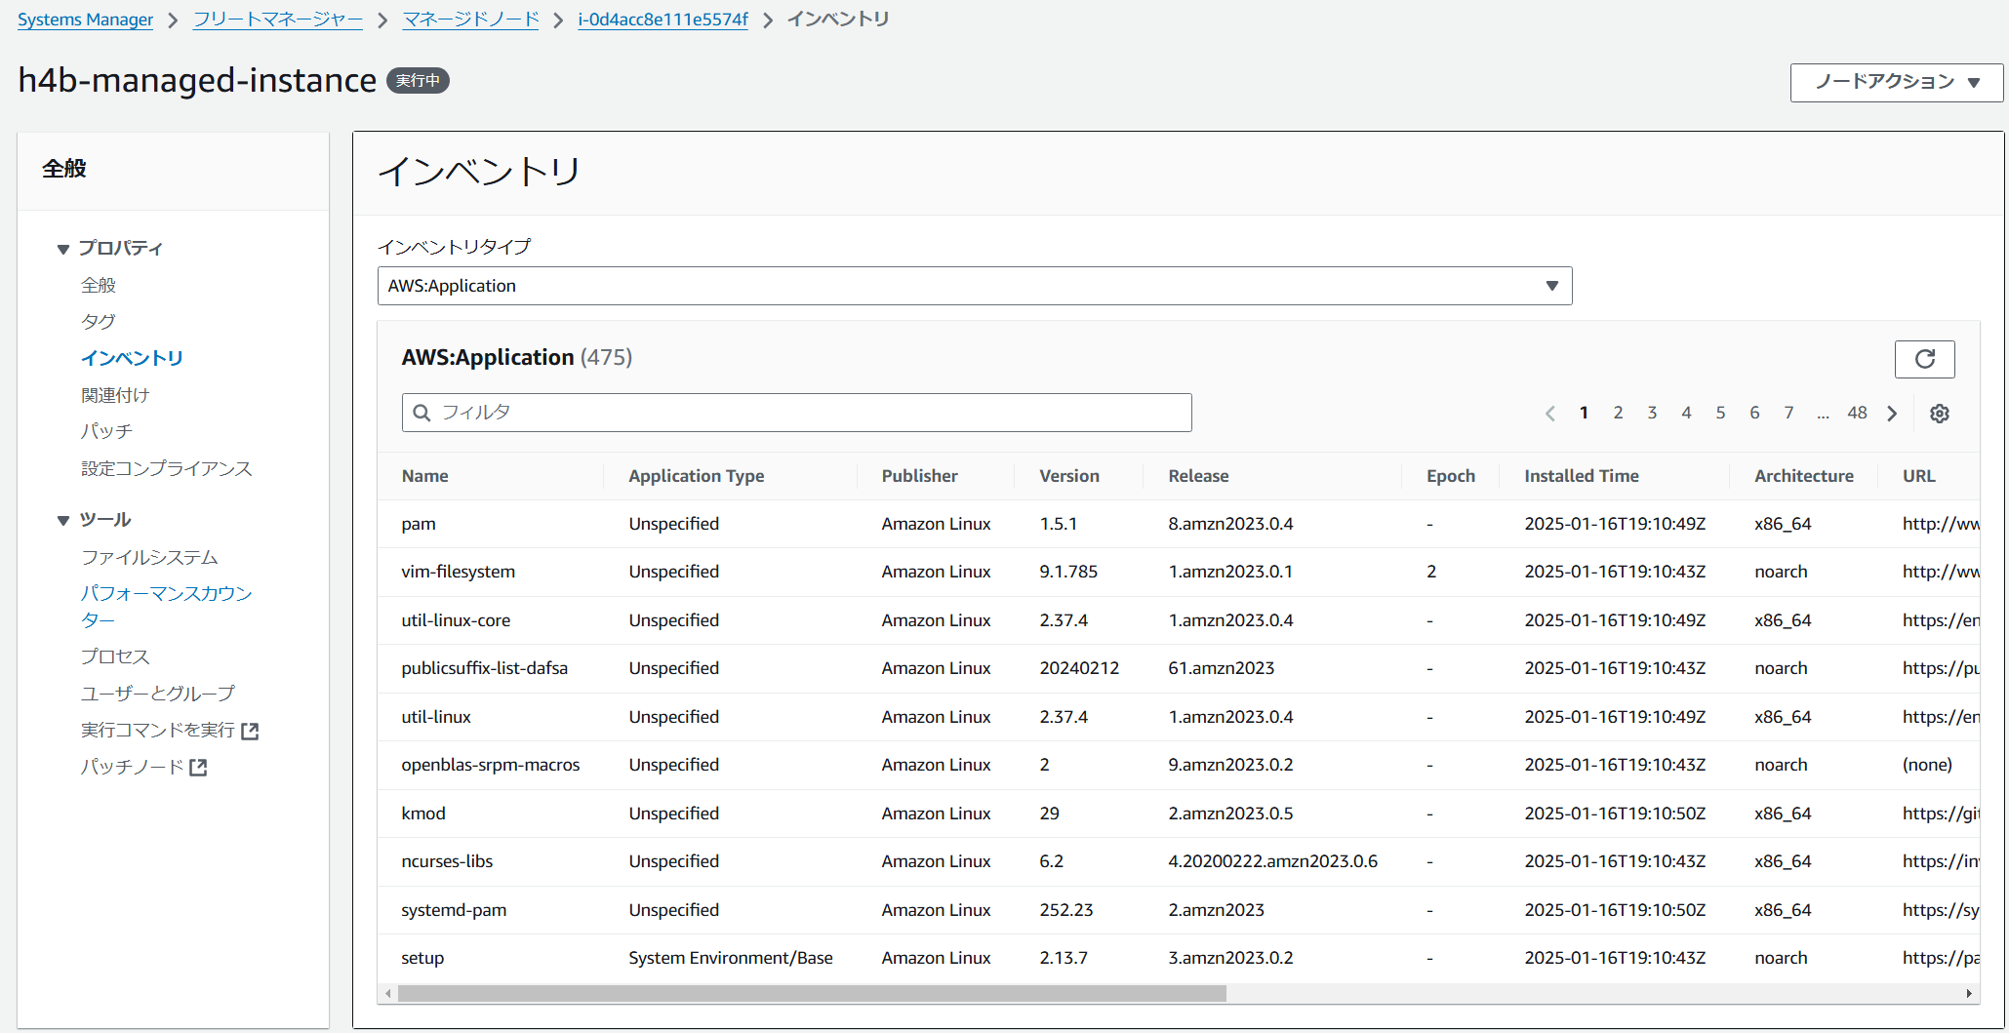Click version value 20240212
Viewport: 2009px width, 1033px height.
click(x=1079, y=668)
